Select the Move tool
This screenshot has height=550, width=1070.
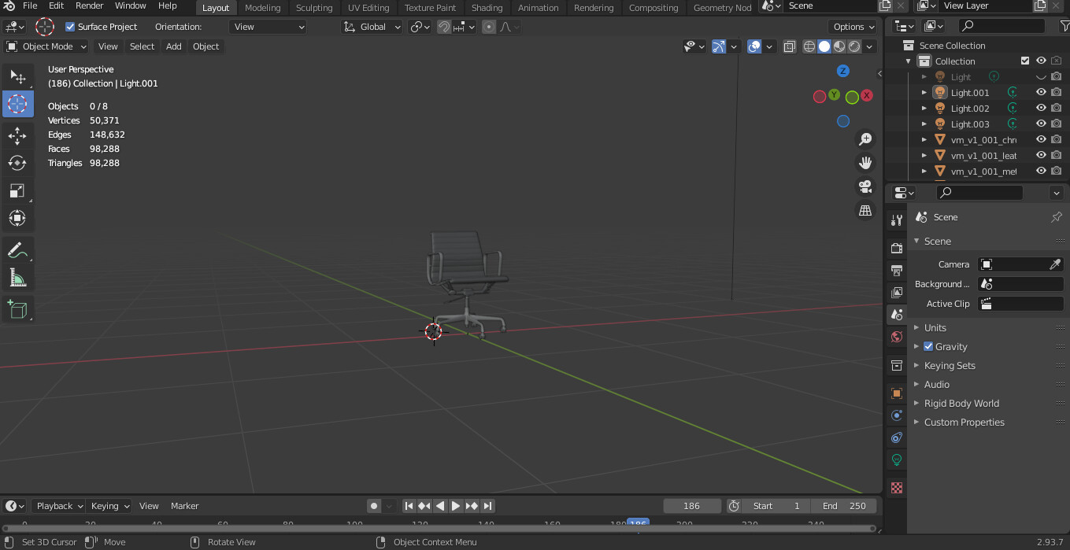point(18,136)
